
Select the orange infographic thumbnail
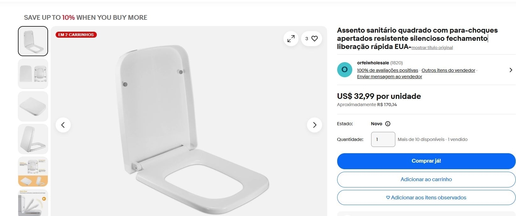[33, 172]
